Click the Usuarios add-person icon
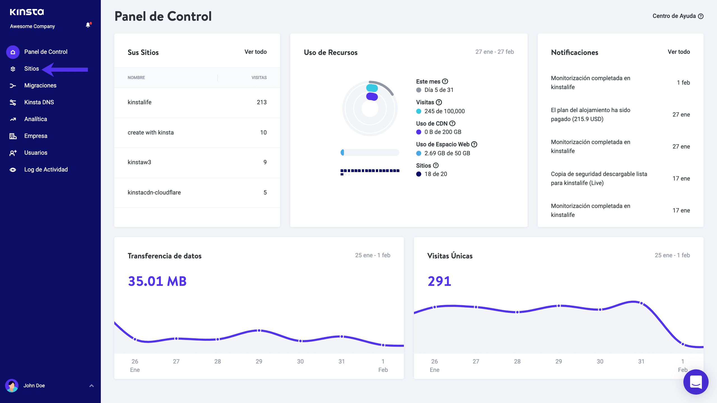The height and width of the screenshot is (403, 717). 13,153
